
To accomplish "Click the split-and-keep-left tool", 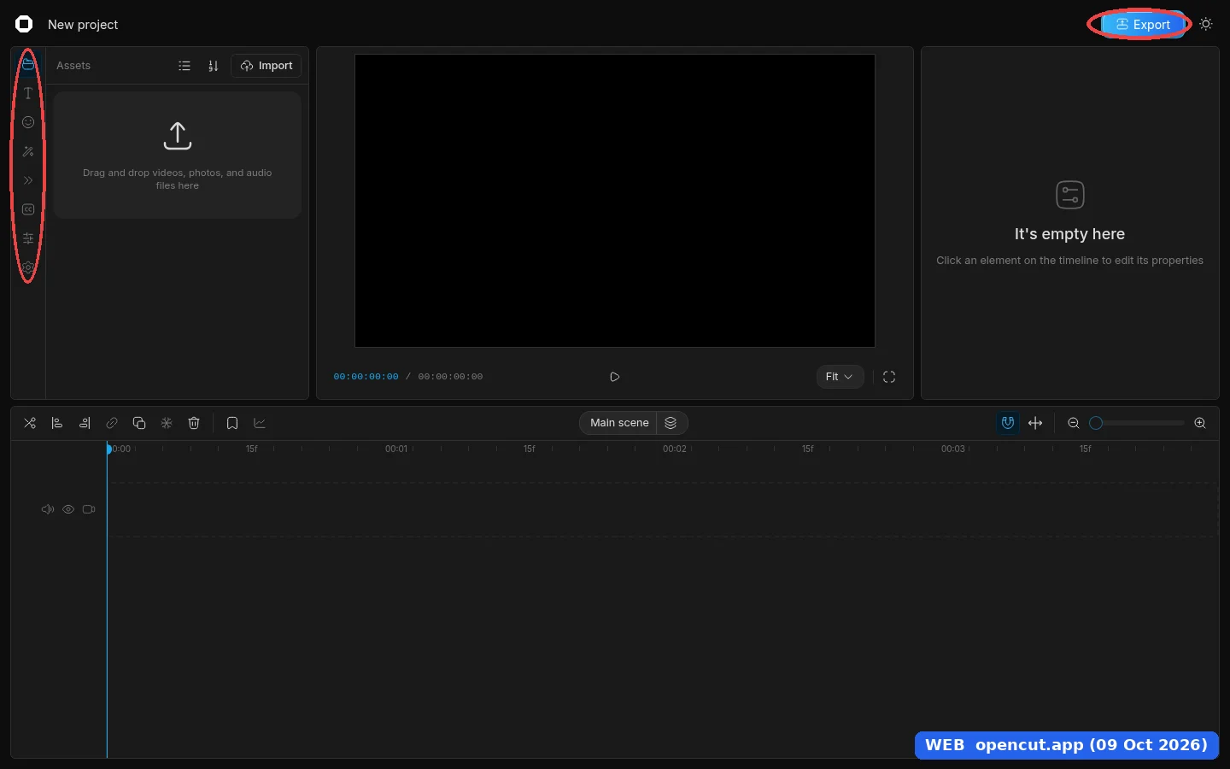I will (57, 423).
